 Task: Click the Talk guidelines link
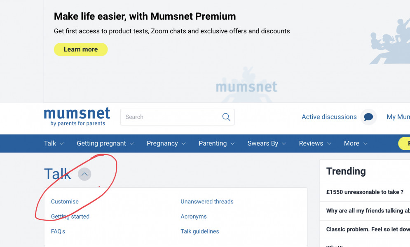click(200, 231)
